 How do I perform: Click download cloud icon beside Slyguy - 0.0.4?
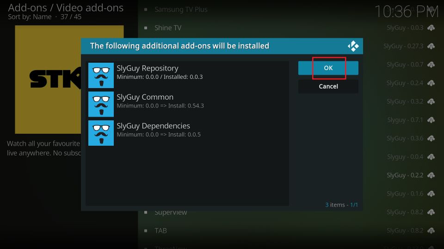(x=431, y=157)
